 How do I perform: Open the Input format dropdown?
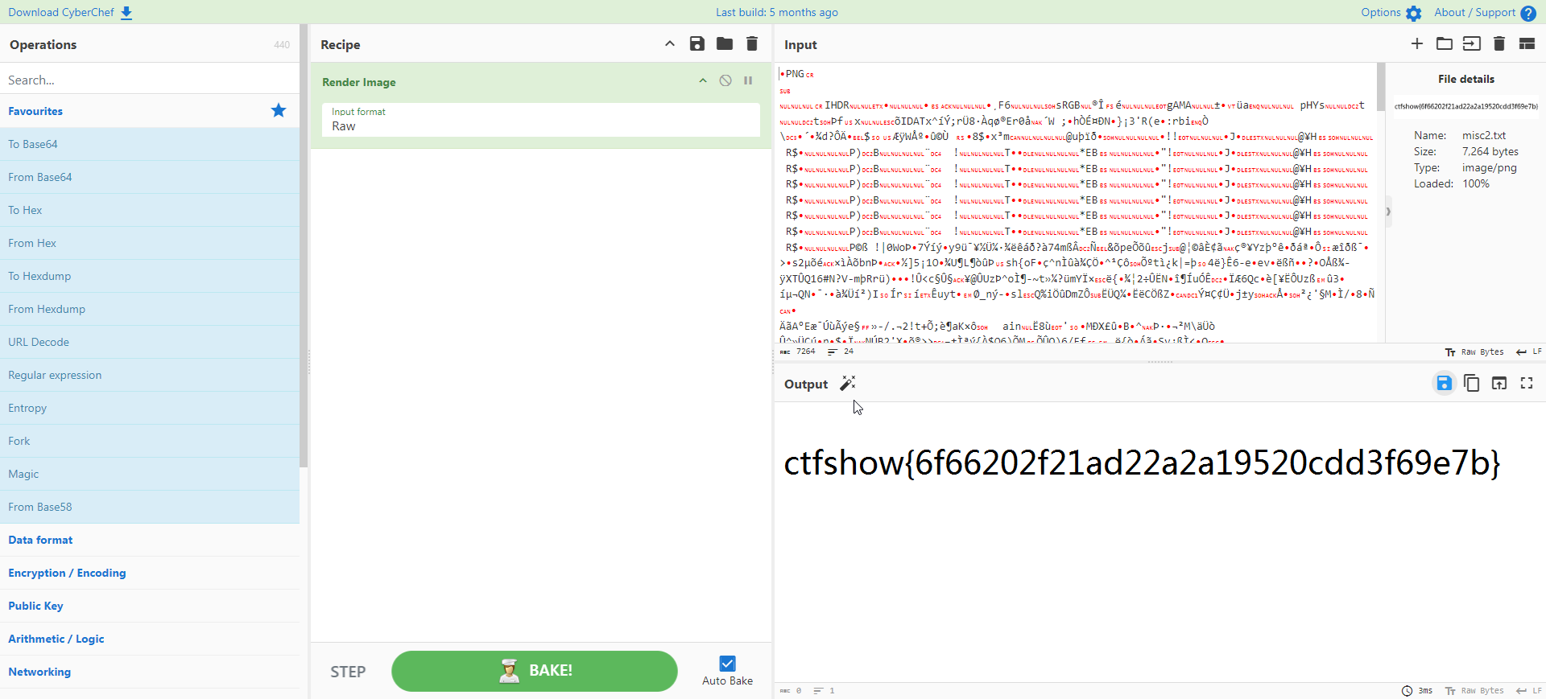[x=540, y=120]
